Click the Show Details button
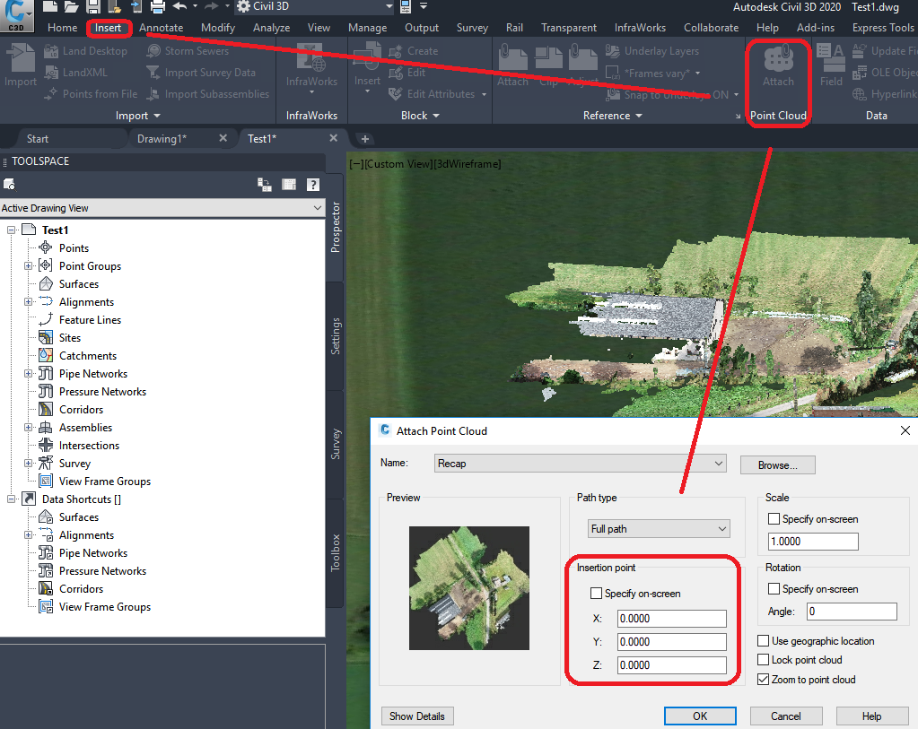 point(417,716)
